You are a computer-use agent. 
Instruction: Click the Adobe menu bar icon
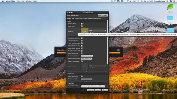coord(119,1)
